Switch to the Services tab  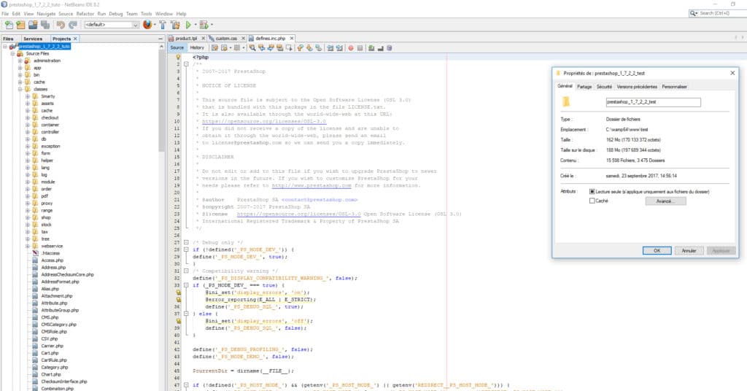(33, 39)
